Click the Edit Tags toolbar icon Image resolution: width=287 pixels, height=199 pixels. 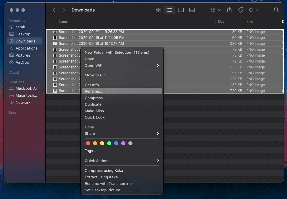click(240, 10)
